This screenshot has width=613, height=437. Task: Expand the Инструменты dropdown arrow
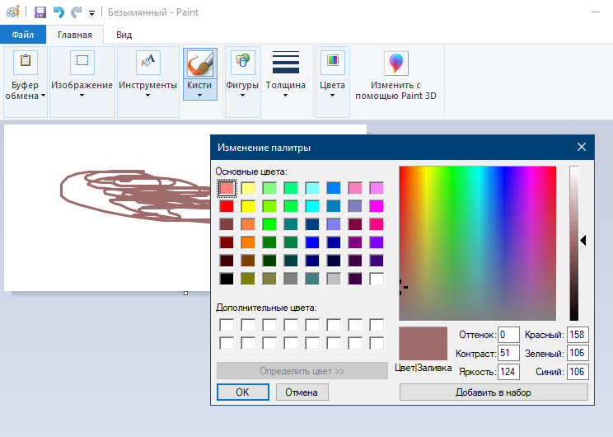point(147,96)
